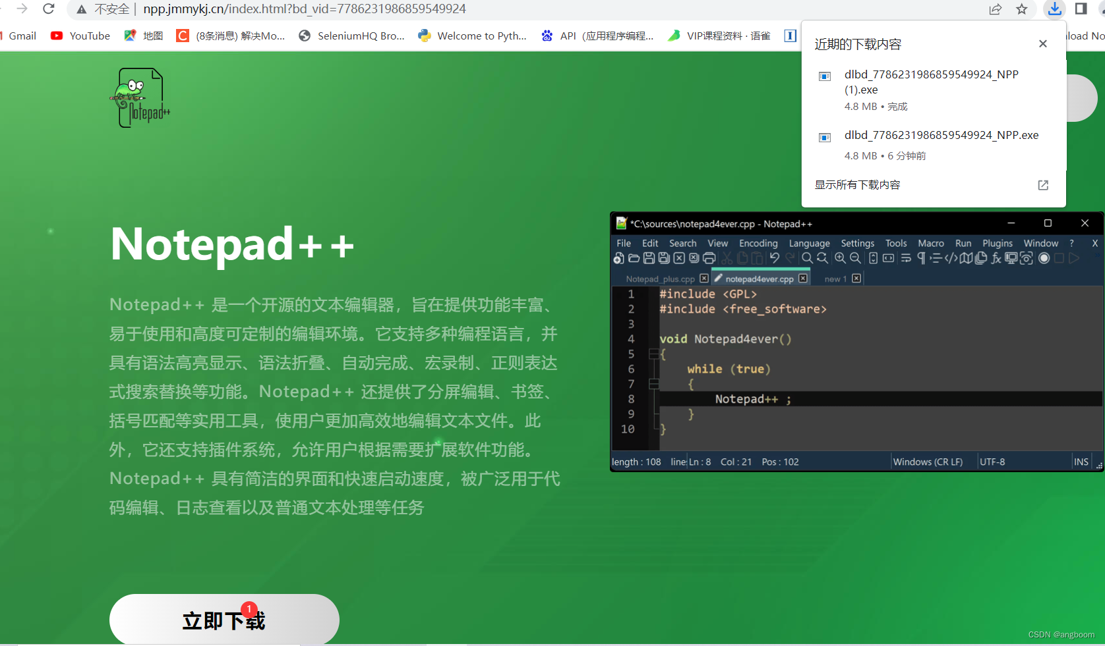1105x646 pixels.
Task: Open the Document List icon in Notepad++ toolbar
Action: click(x=981, y=258)
